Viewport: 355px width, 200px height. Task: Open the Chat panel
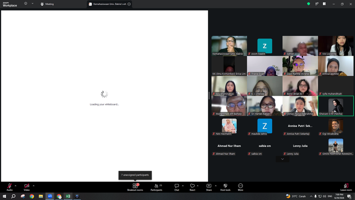[x=176, y=187]
